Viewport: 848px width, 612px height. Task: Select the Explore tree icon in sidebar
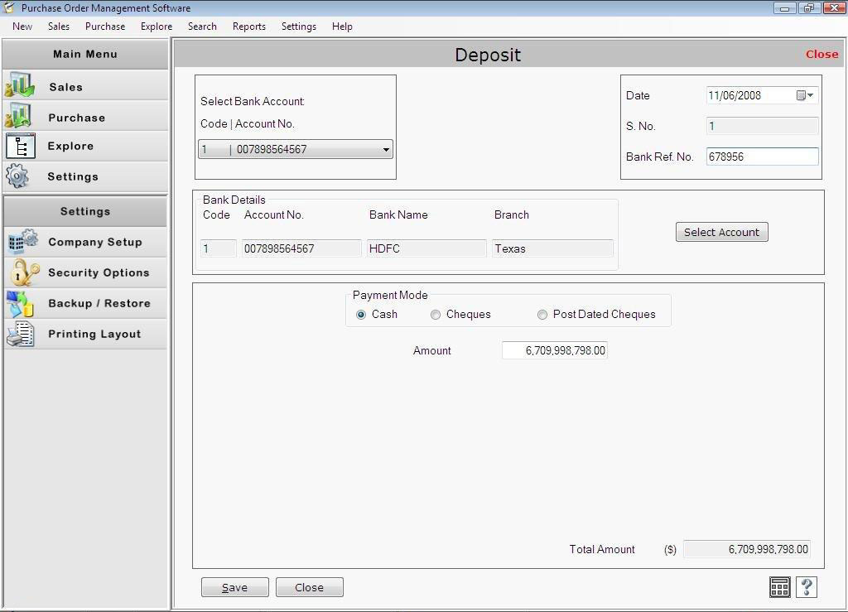(x=21, y=146)
